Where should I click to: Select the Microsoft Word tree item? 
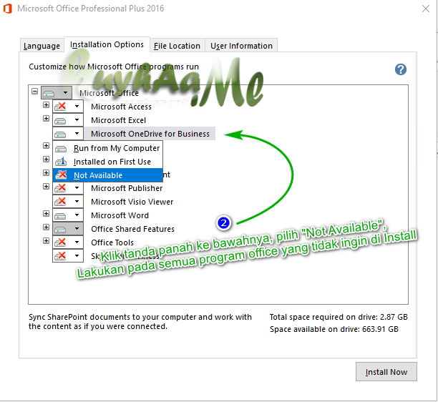[120, 215]
